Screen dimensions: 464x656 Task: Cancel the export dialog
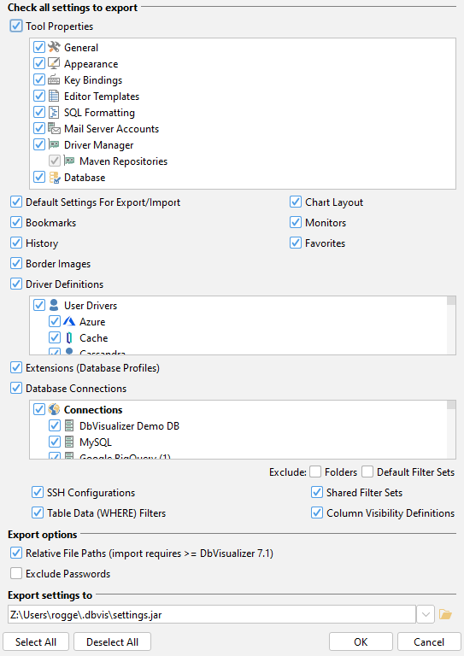(x=429, y=641)
